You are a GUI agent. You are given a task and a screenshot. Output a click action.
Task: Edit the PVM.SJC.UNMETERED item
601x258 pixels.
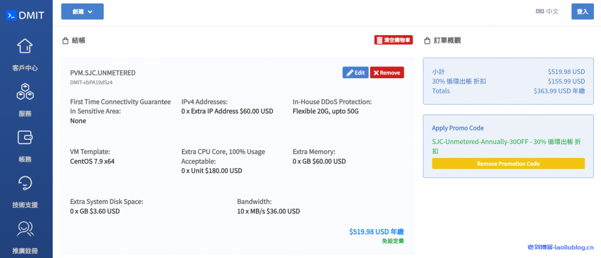(355, 73)
